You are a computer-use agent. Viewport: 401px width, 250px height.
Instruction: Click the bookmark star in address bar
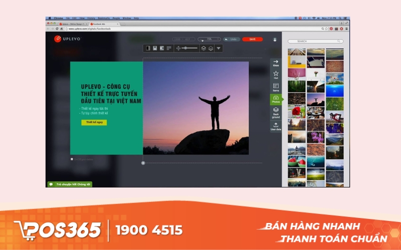pyautogui.click(x=326, y=29)
